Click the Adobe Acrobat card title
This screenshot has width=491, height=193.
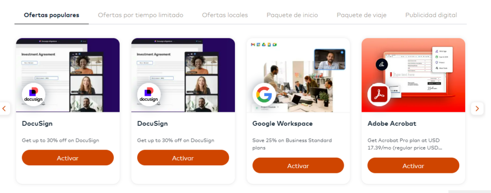(x=392, y=123)
